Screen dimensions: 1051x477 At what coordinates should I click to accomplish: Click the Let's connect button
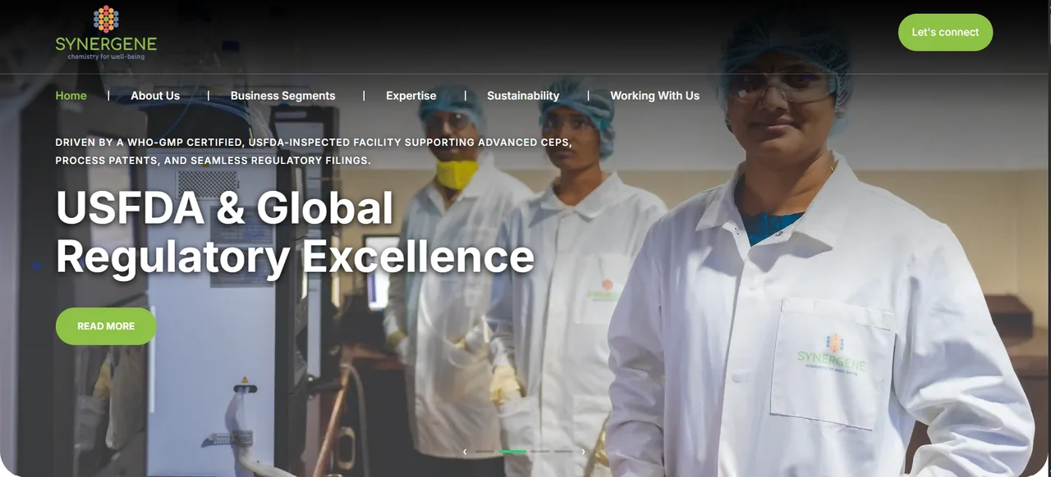(945, 32)
